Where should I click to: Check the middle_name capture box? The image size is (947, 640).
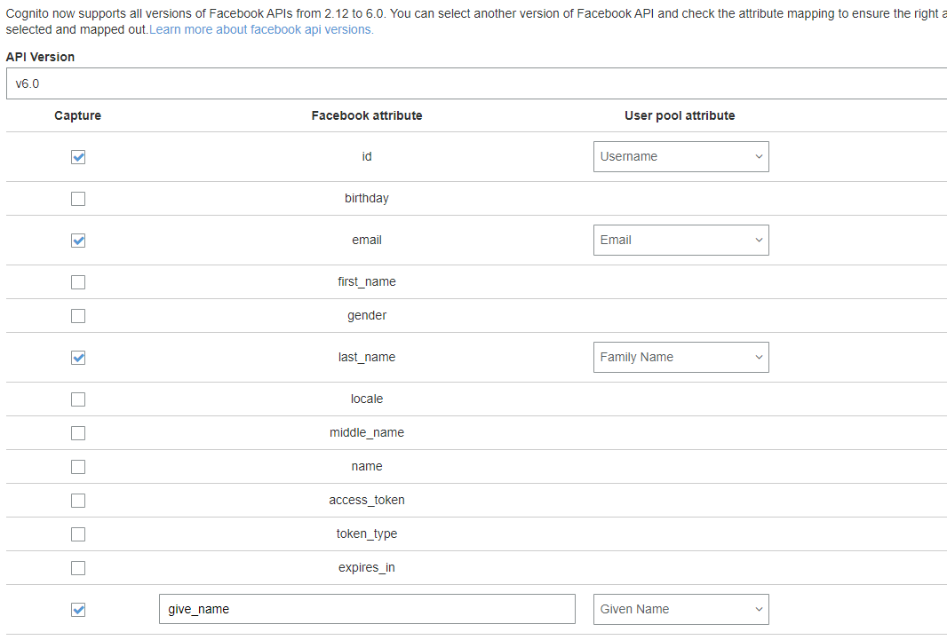(78, 432)
